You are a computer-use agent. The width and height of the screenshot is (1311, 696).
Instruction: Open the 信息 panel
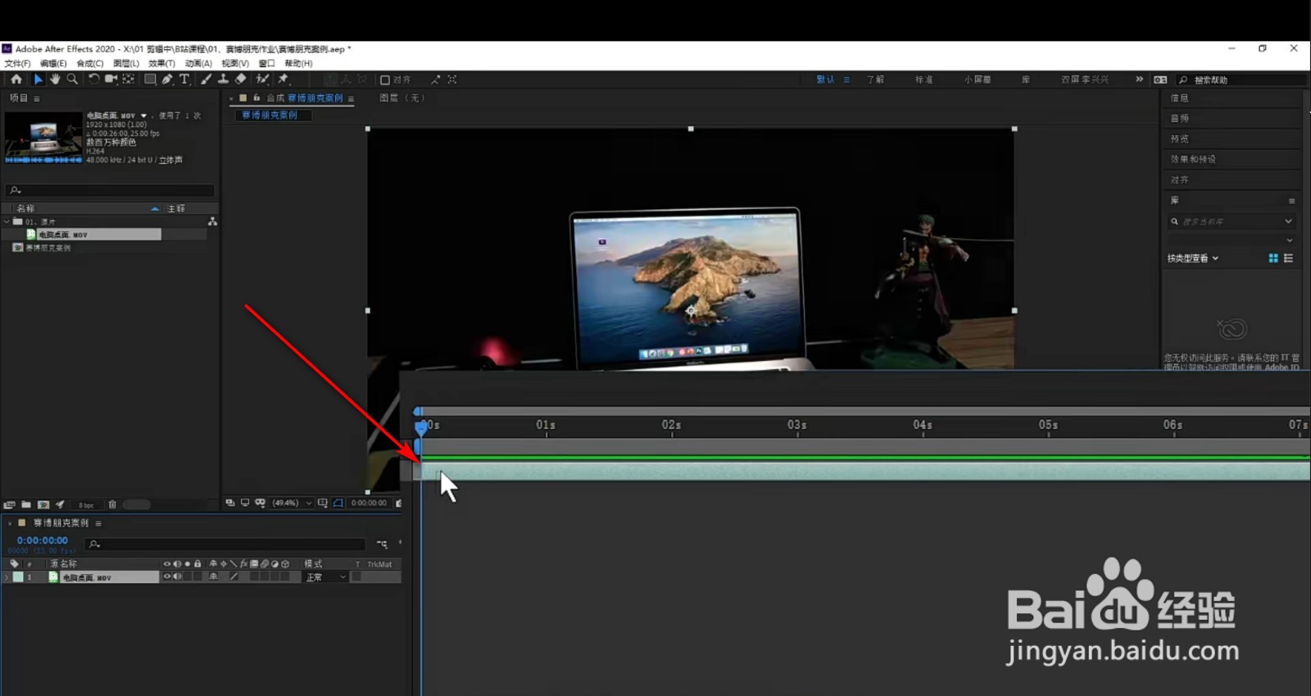(x=1179, y=97)
